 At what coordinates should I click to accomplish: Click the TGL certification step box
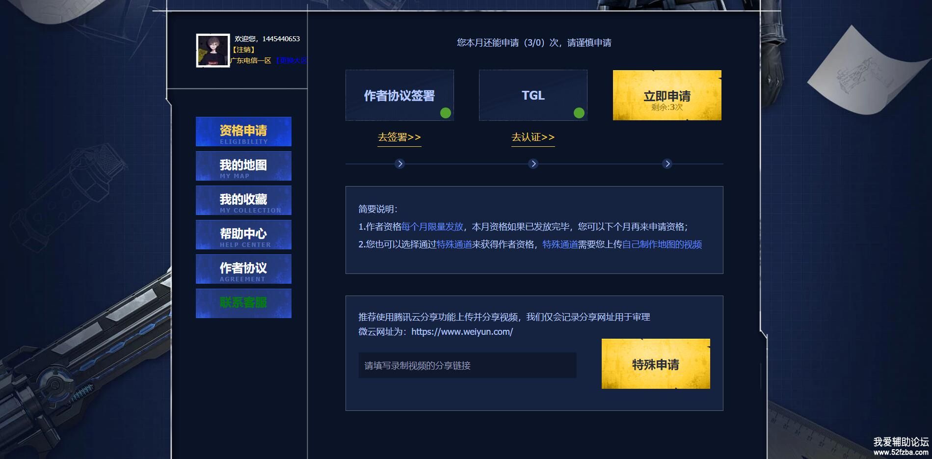click(x=533, y=95)
